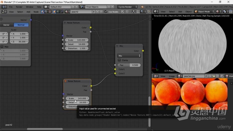Choose the line style shader nodes icon
The image size is (233, 131).
pos(62,12)
